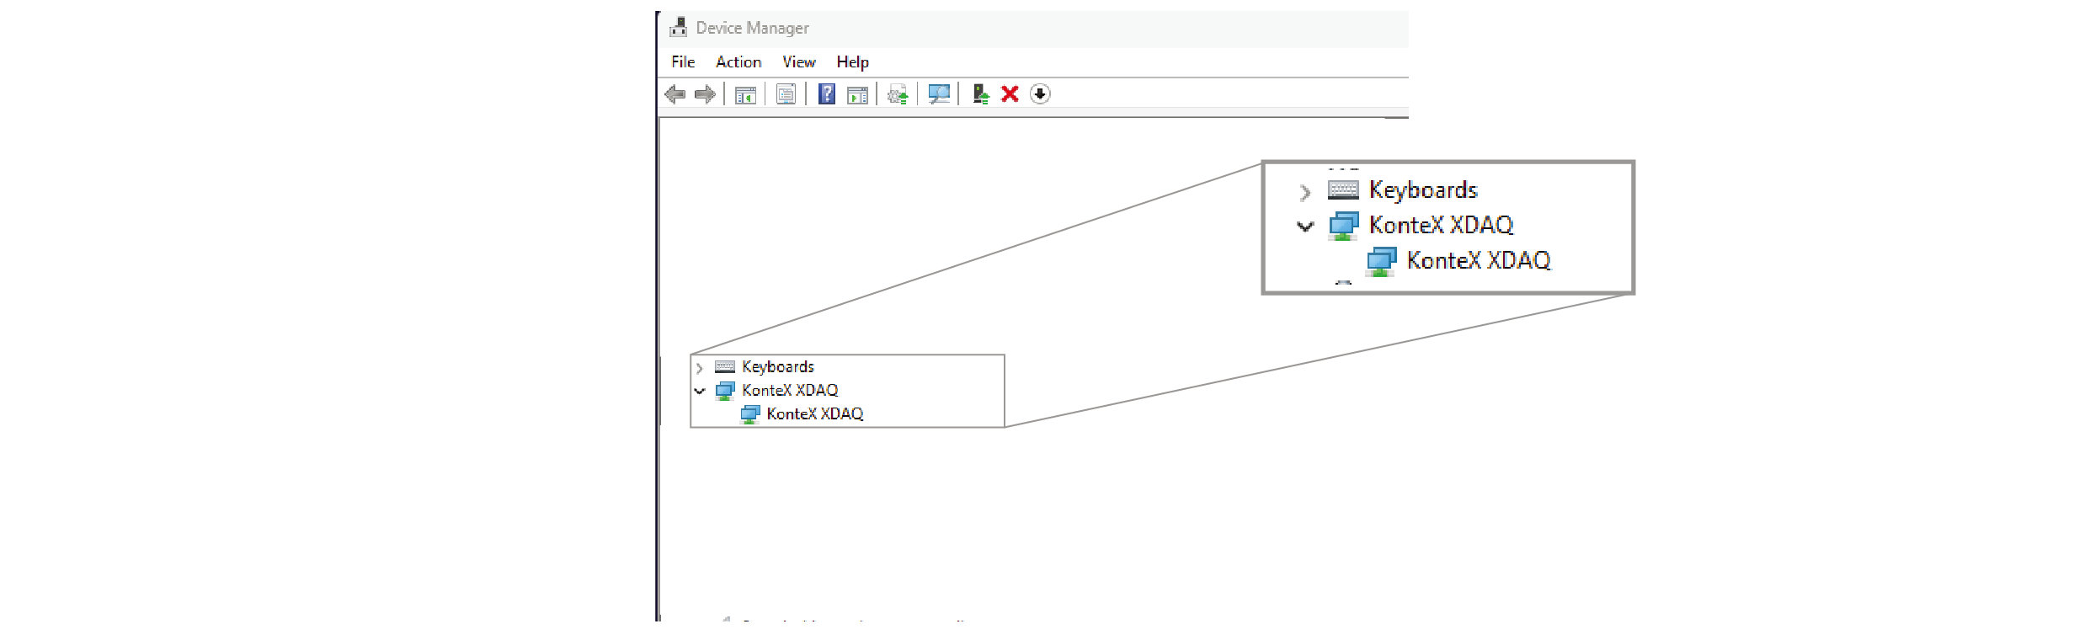Toggle the Show/Hide Action Pane toolbar icon
Screen dimensions: 2090x640
tap(857, 94)
